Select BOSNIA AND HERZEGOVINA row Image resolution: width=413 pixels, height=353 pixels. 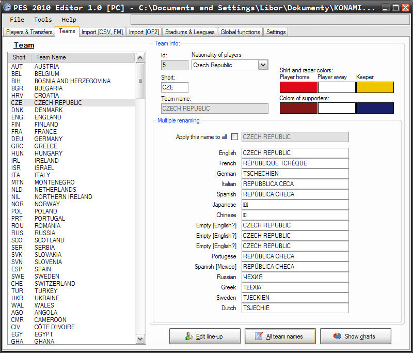[x=72, y=81]
